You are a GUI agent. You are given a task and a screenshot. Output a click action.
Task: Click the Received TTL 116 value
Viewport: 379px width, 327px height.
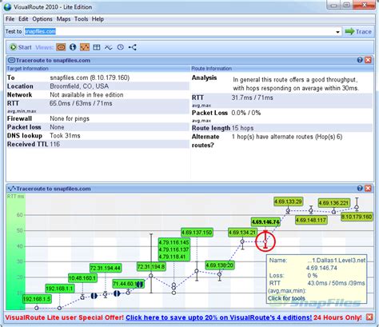point(54,144)
